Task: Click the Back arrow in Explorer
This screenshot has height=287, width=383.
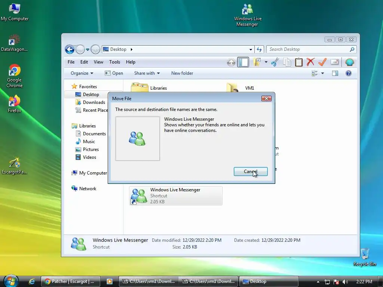Action: click(x=70, y=50)
